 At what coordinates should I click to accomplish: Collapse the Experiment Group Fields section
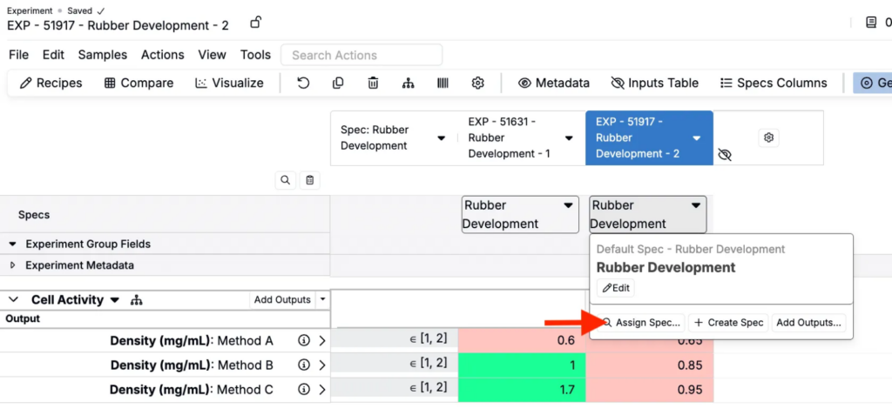tap(13, 244)
